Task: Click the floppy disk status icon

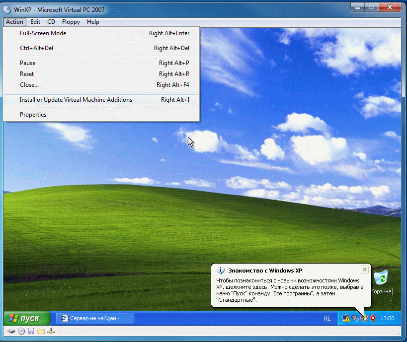Action: [x=31, y=331]
